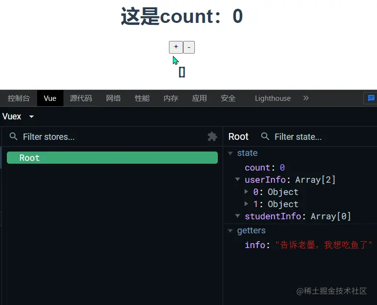Click the minus button to decrement count
This screenshot has height=305, width=377.
pos(189,47)
